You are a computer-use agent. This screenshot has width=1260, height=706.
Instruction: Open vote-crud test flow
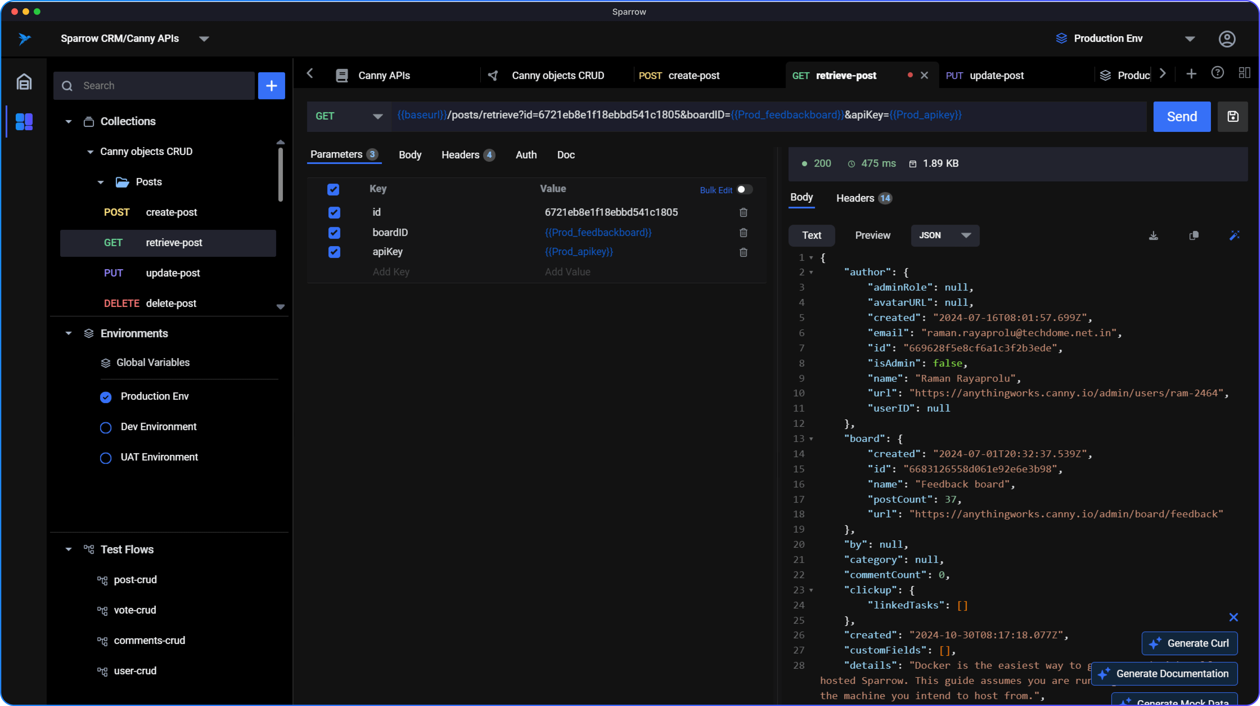[134, 610]
